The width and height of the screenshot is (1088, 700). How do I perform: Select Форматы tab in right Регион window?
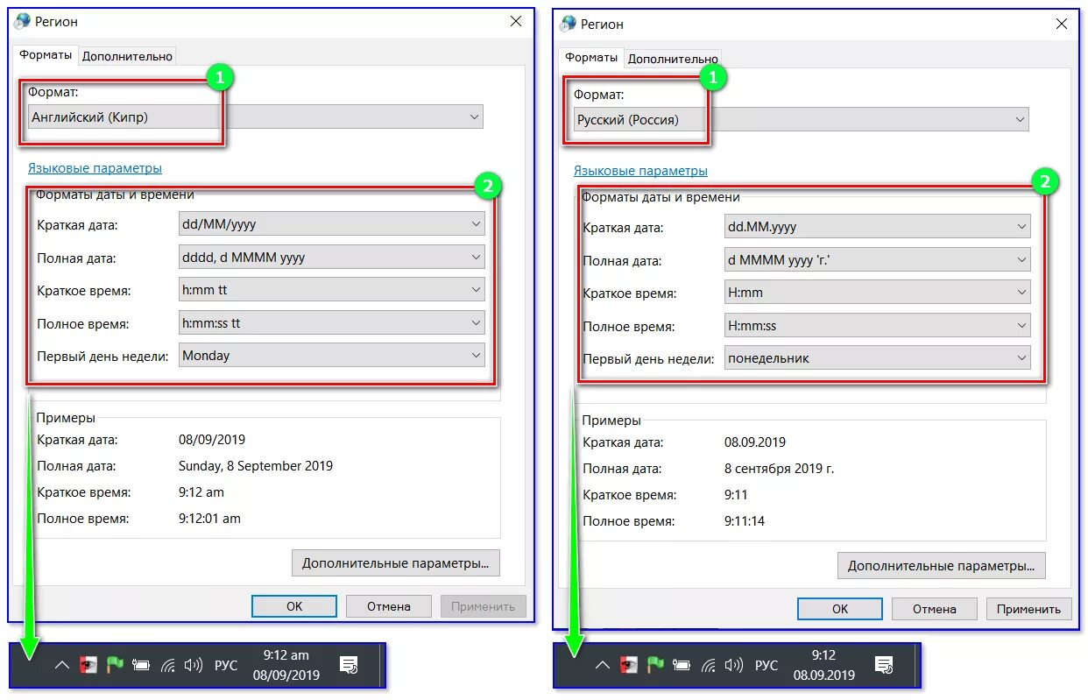pyautogui.click(x=591, y=57)
